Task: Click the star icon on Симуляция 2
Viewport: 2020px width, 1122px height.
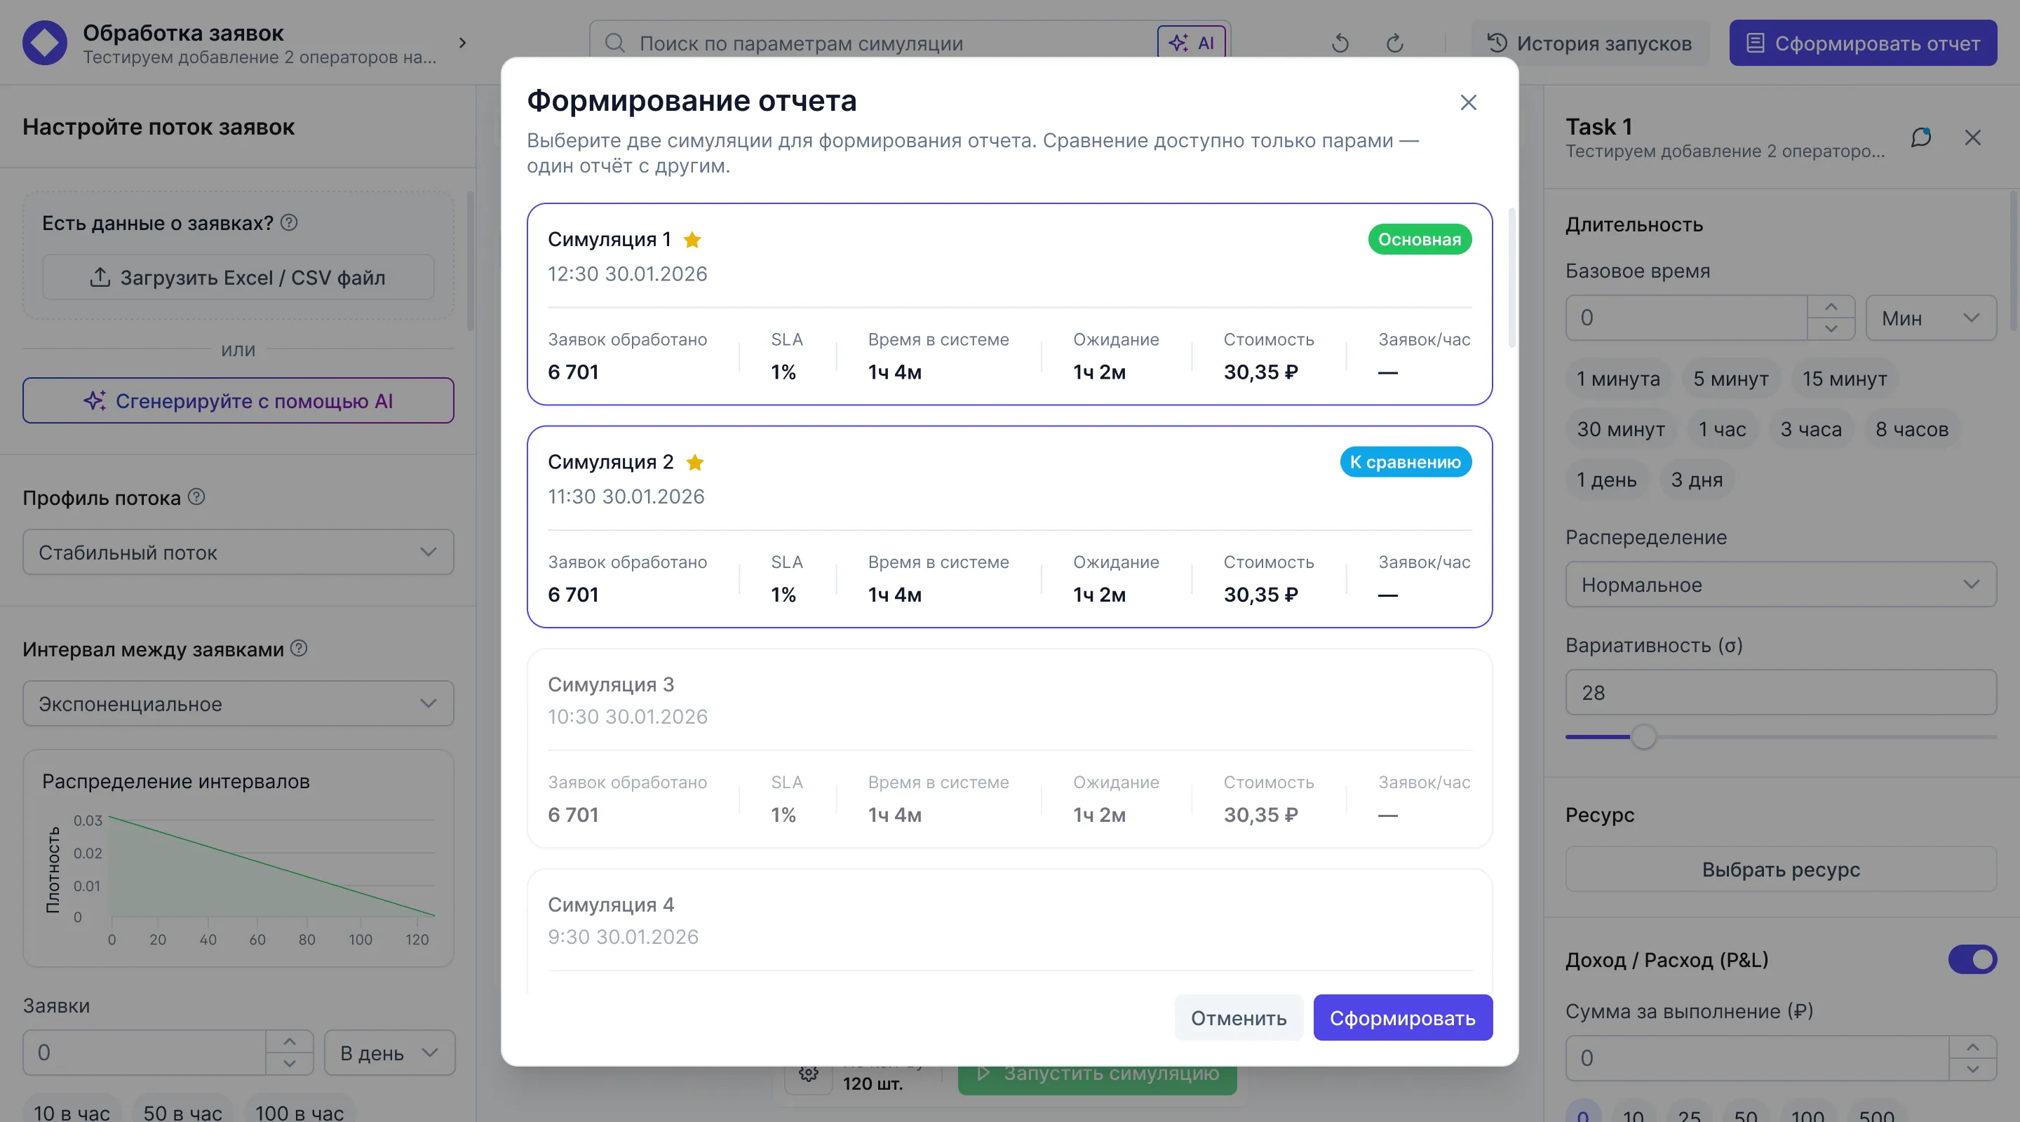Action: tap(696, 463)
